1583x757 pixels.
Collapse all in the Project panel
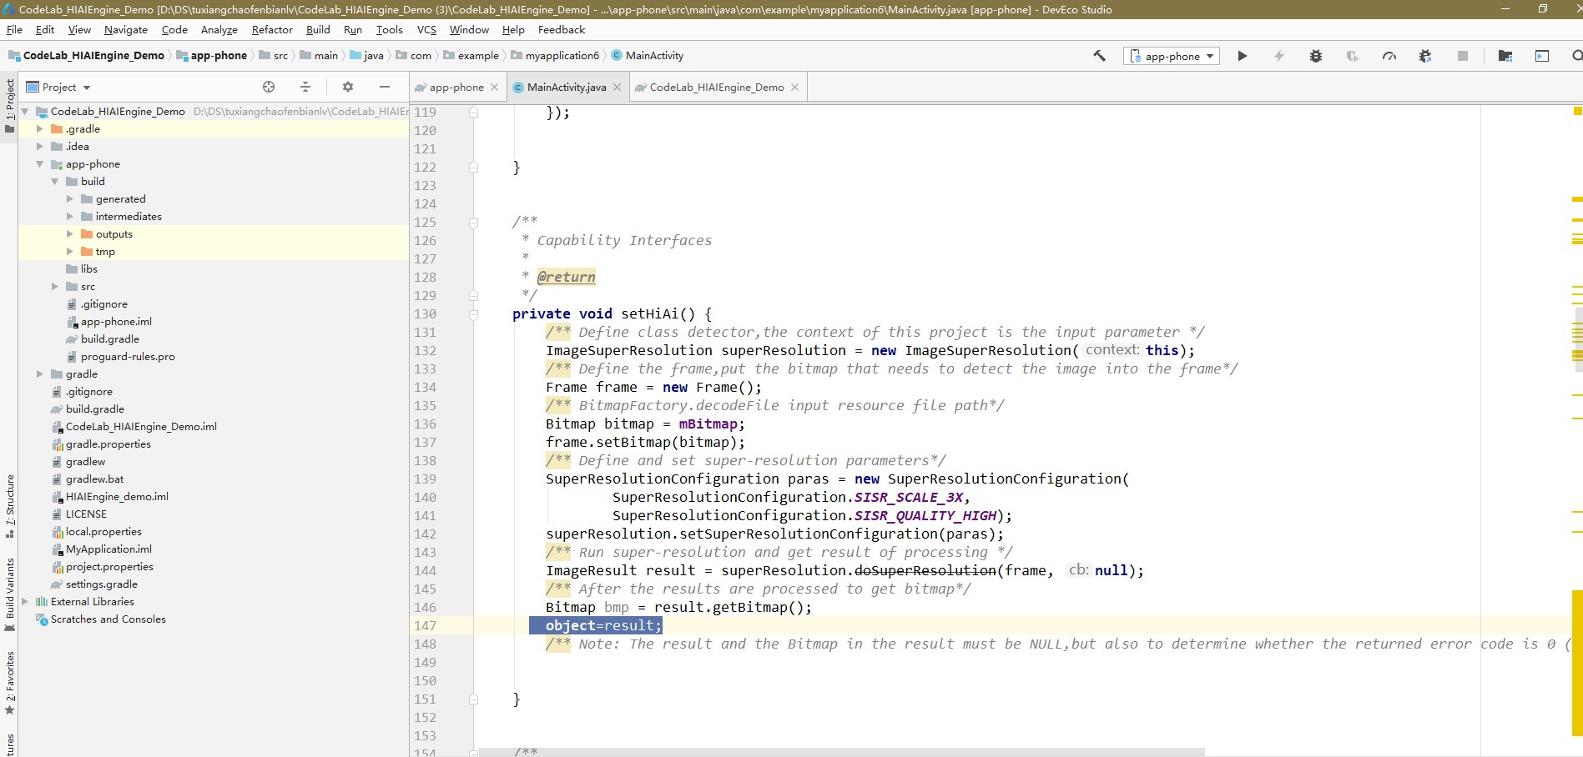pyautogui.click(x=305, y=87)
